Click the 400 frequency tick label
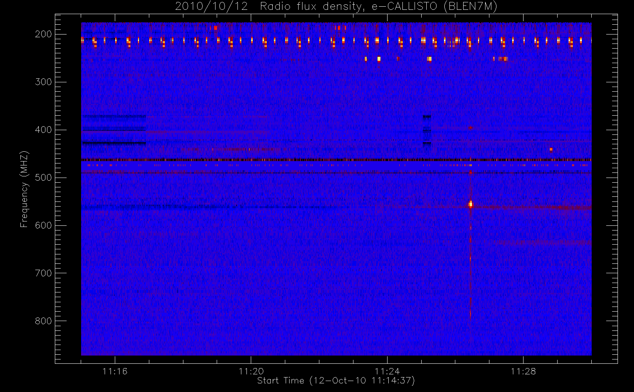The width and height of the screenshot is (634, 392). coord(43,130)
